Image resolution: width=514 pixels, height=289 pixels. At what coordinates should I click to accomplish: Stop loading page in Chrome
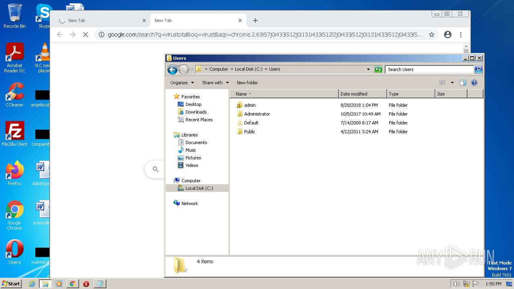click(86, 35)
